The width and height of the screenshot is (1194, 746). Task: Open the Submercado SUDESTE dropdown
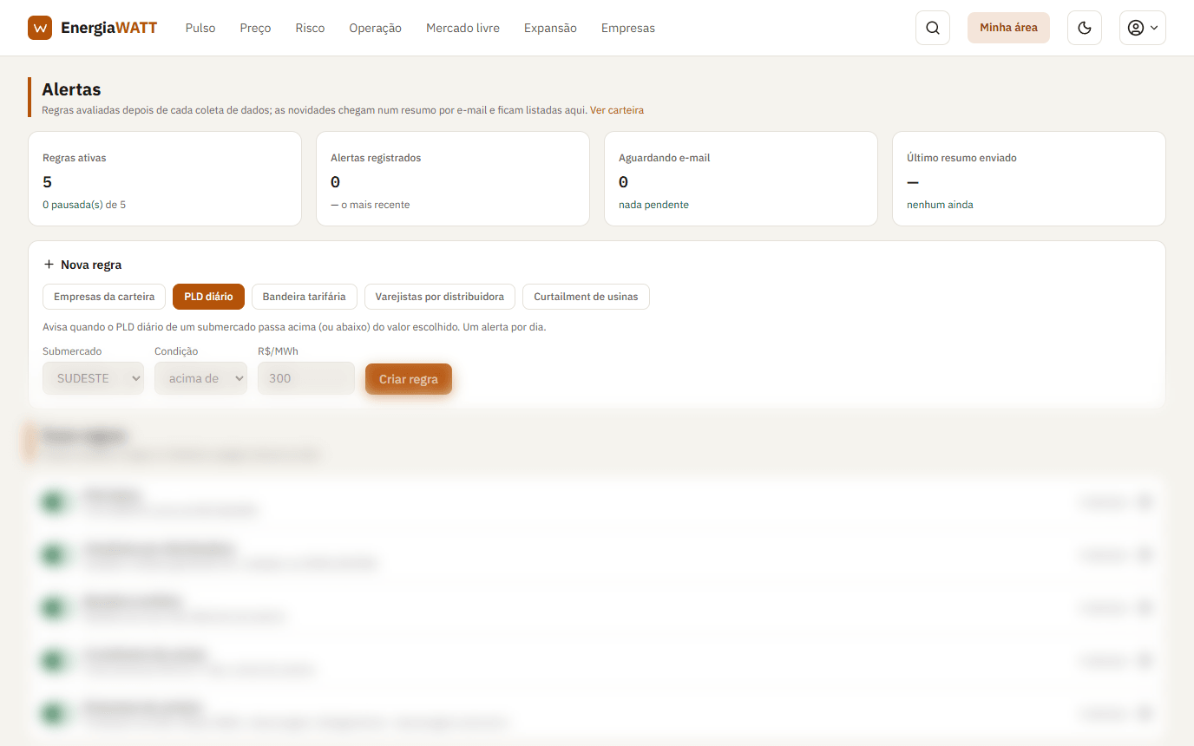click(93, 378)
